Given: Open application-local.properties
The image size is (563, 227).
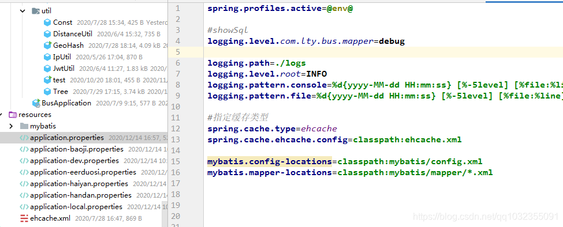Looking at the screenshot, I should click(x=76, y=207).
